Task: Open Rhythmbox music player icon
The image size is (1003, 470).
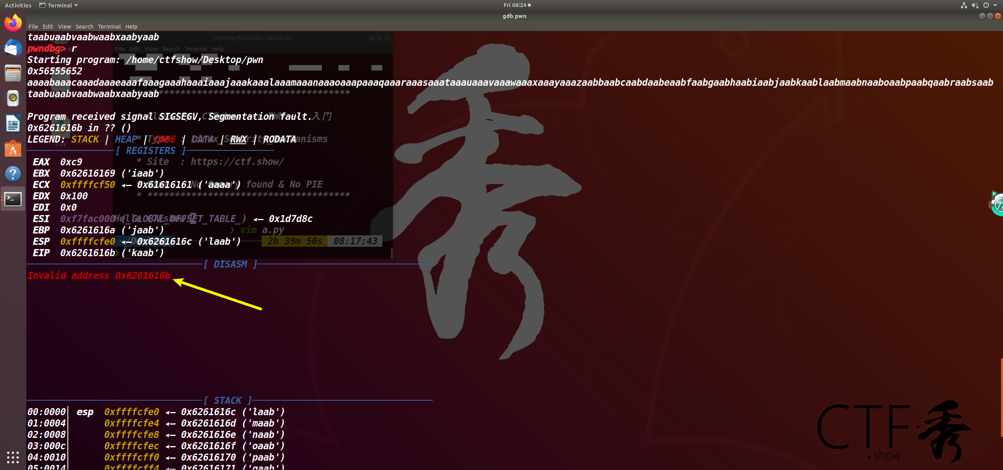Action: pos(13,98)
